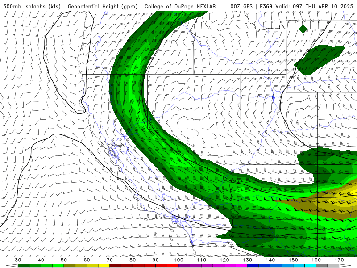Click the "500mb Isotachs (kts)" title text
Viewport: 357px width, 268px height.
pyautogui.click(x=32, y=6)
